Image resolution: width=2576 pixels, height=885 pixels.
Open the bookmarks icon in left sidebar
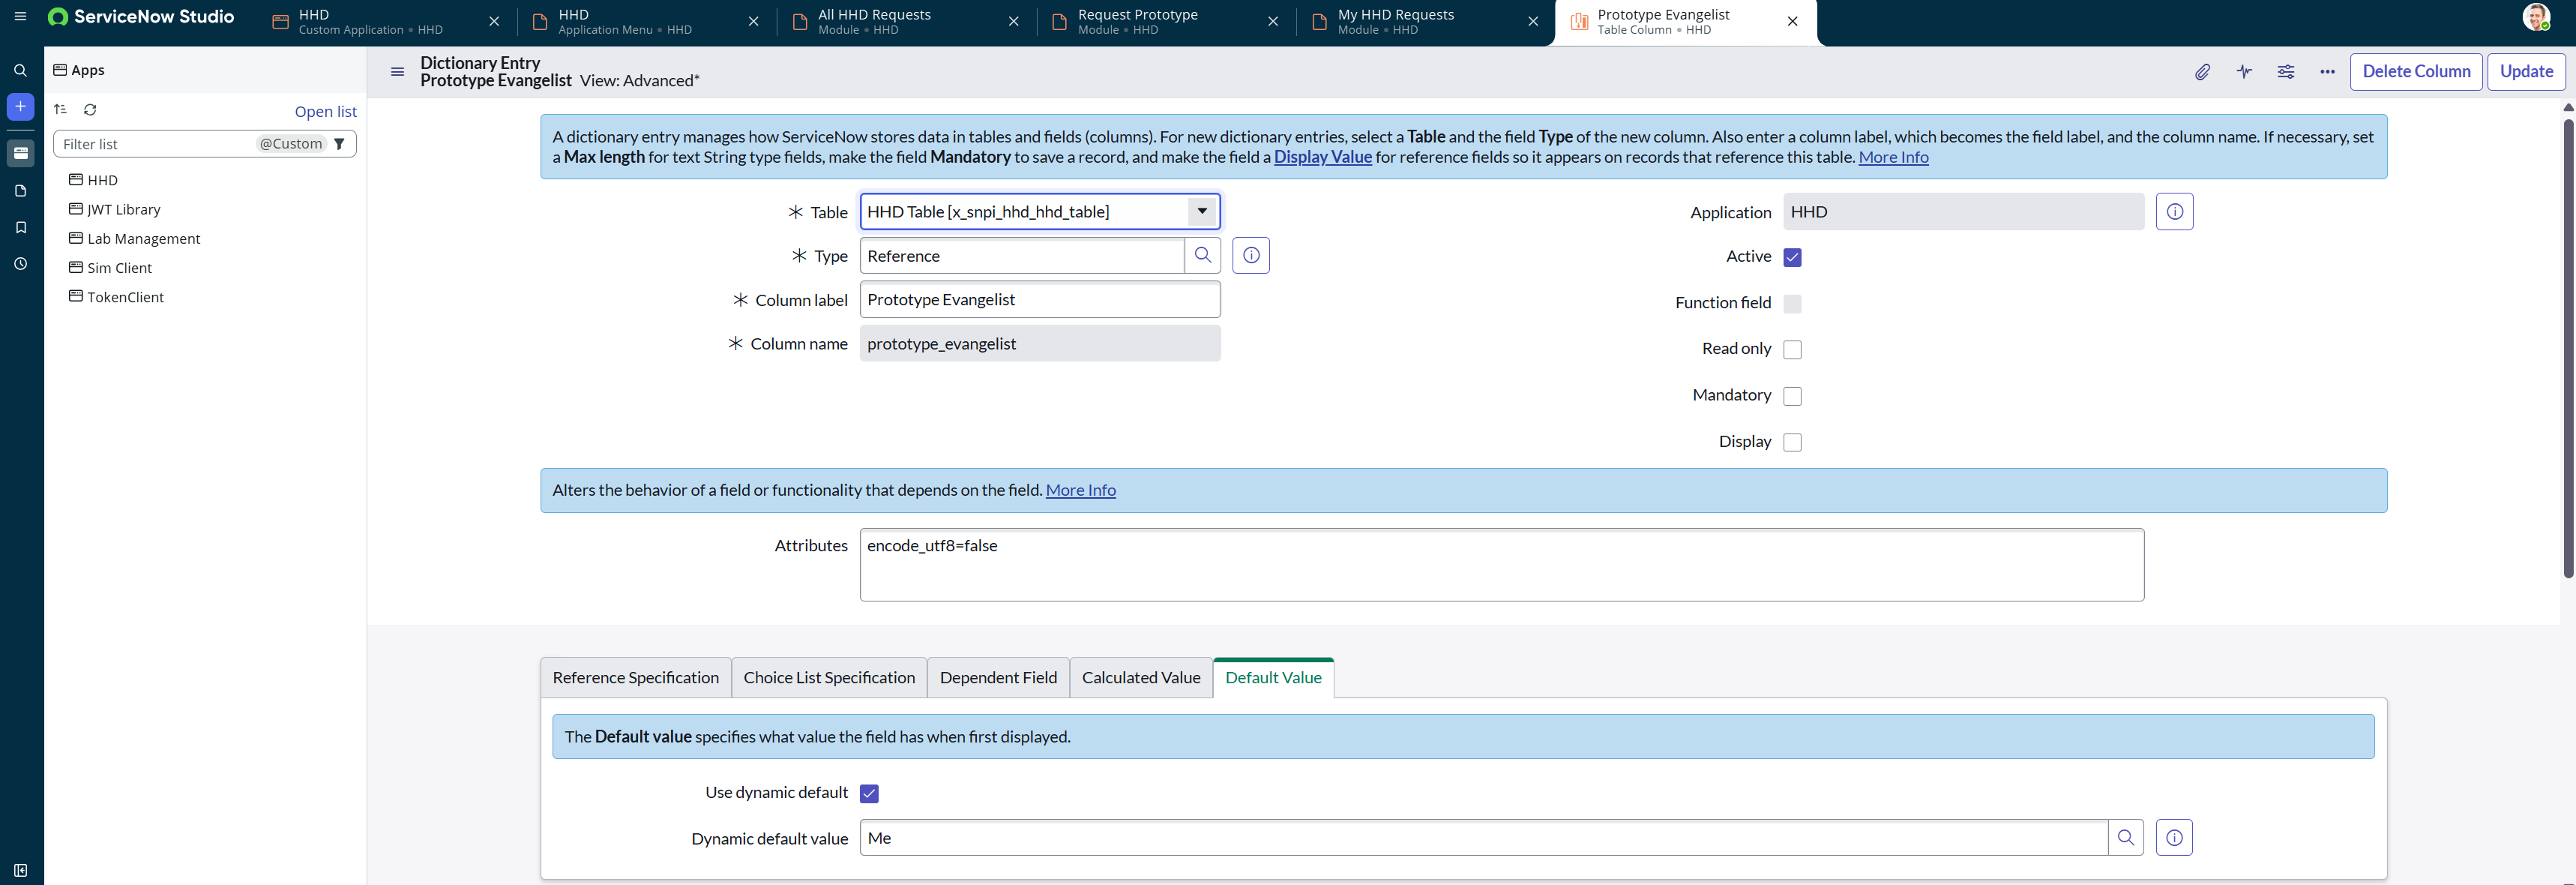(20, 228)
